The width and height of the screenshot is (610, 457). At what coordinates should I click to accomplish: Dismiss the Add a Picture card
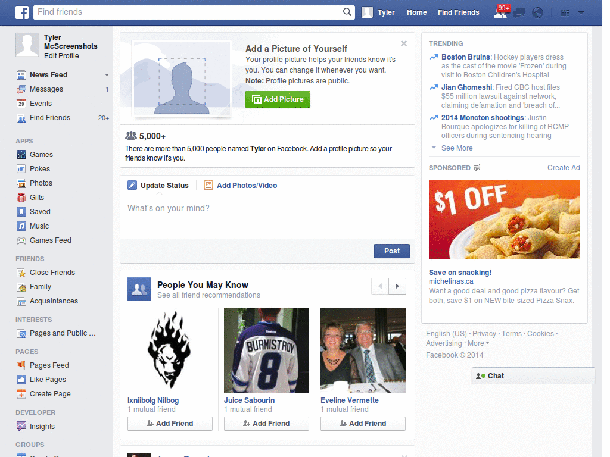pyautogui.click(x=404, y=43)
